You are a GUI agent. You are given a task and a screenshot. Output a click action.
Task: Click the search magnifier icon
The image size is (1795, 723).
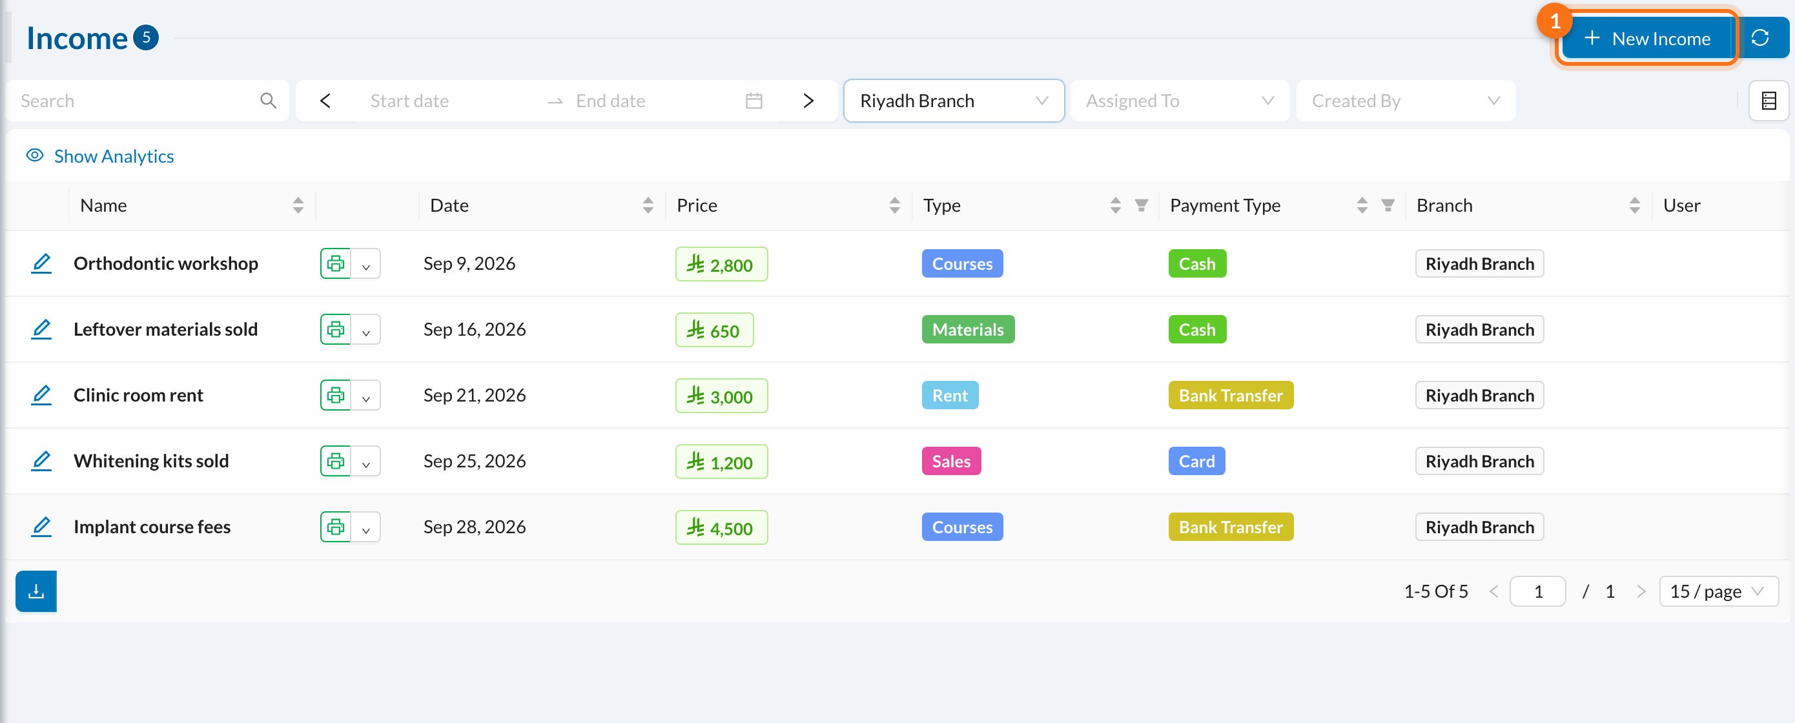pyautogui.click(x=268, y=101)
